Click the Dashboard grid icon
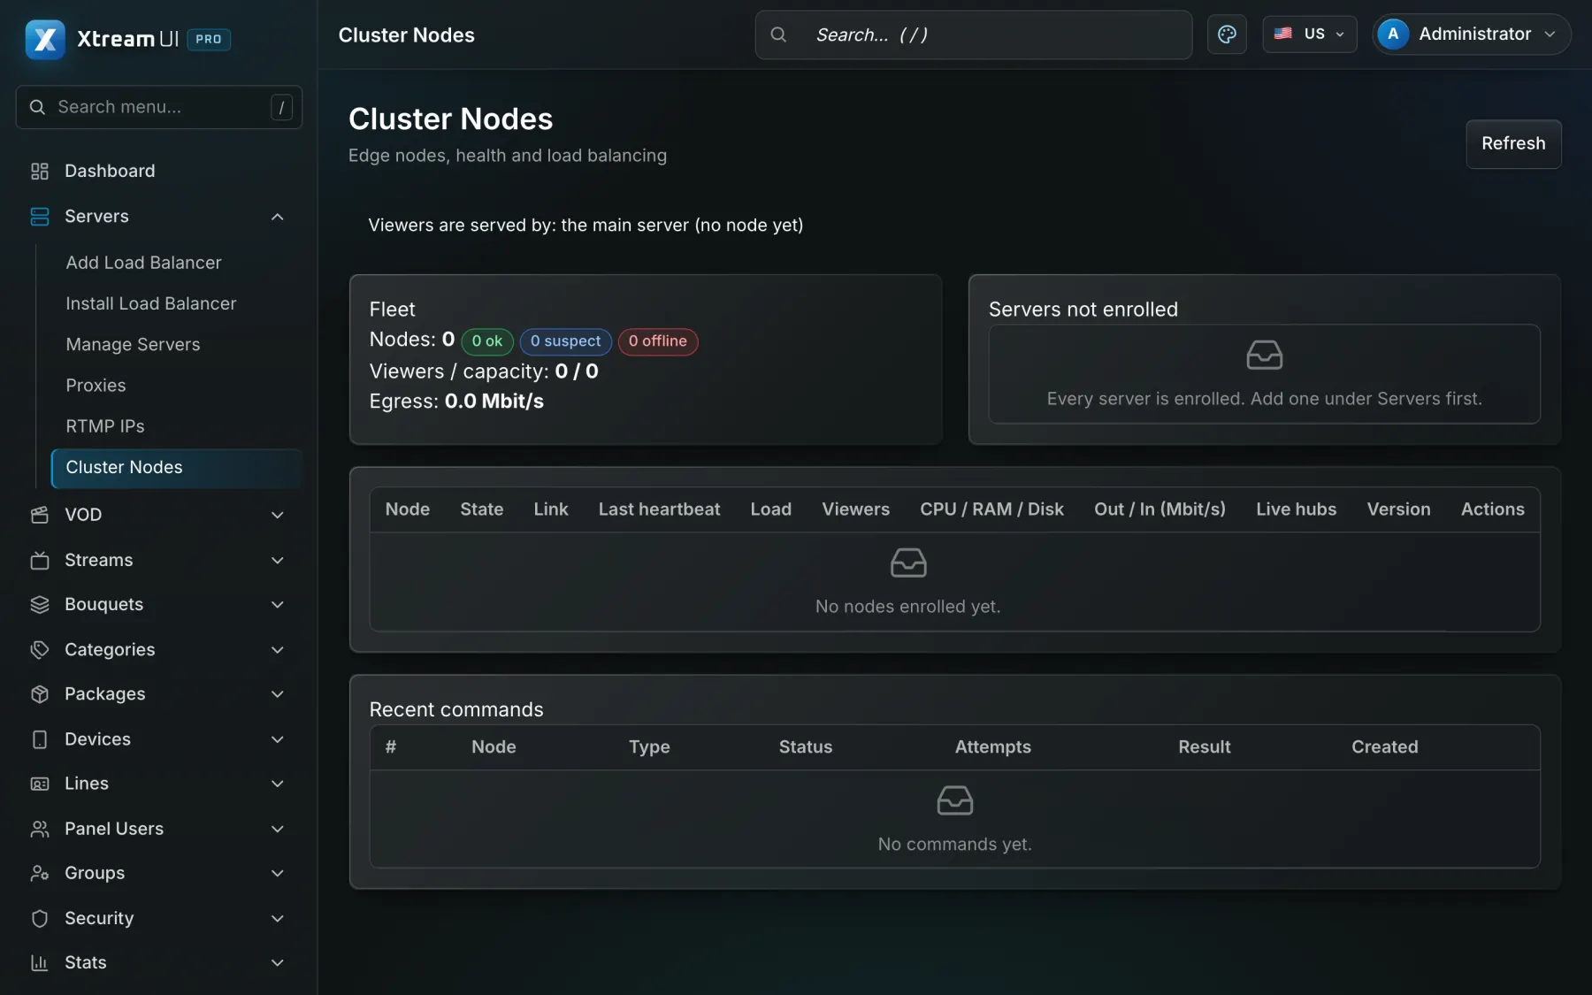 pos(40,171)
